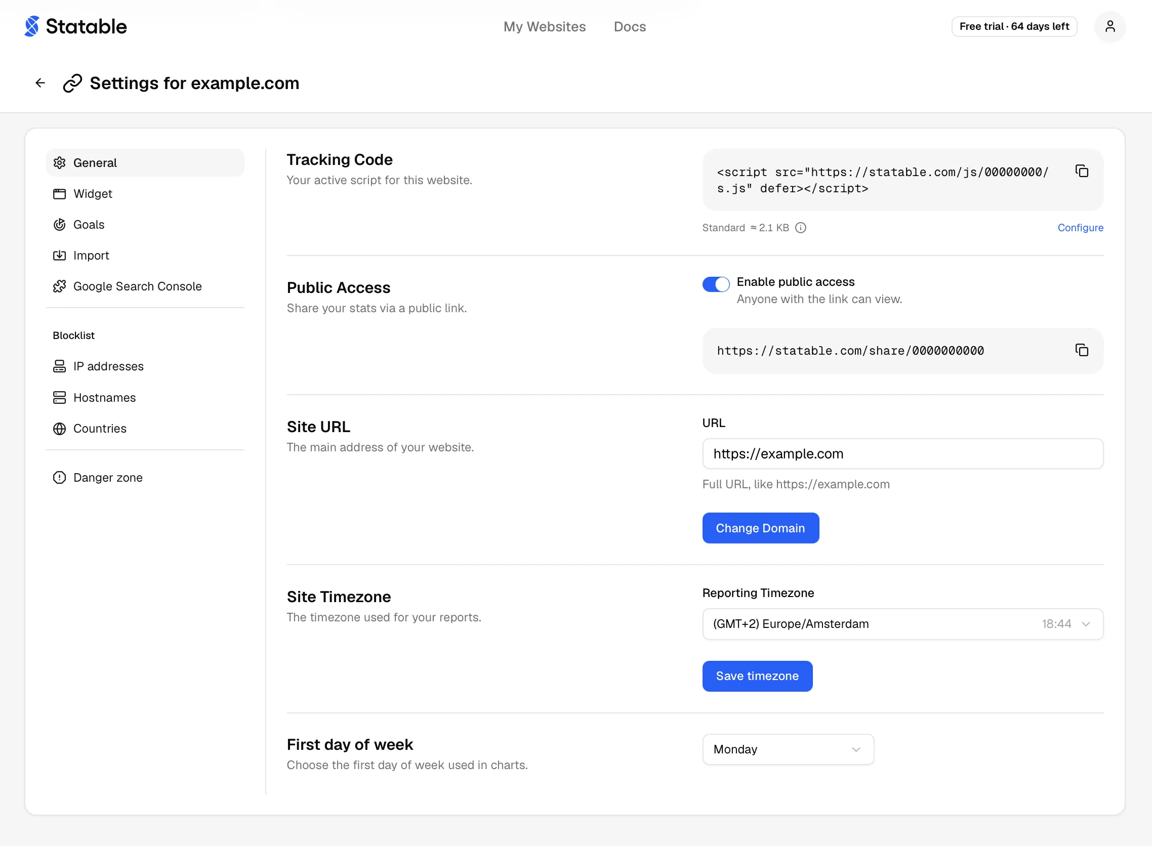
Task: Open the Danger zone section
Action: click(x=145, y=478)
